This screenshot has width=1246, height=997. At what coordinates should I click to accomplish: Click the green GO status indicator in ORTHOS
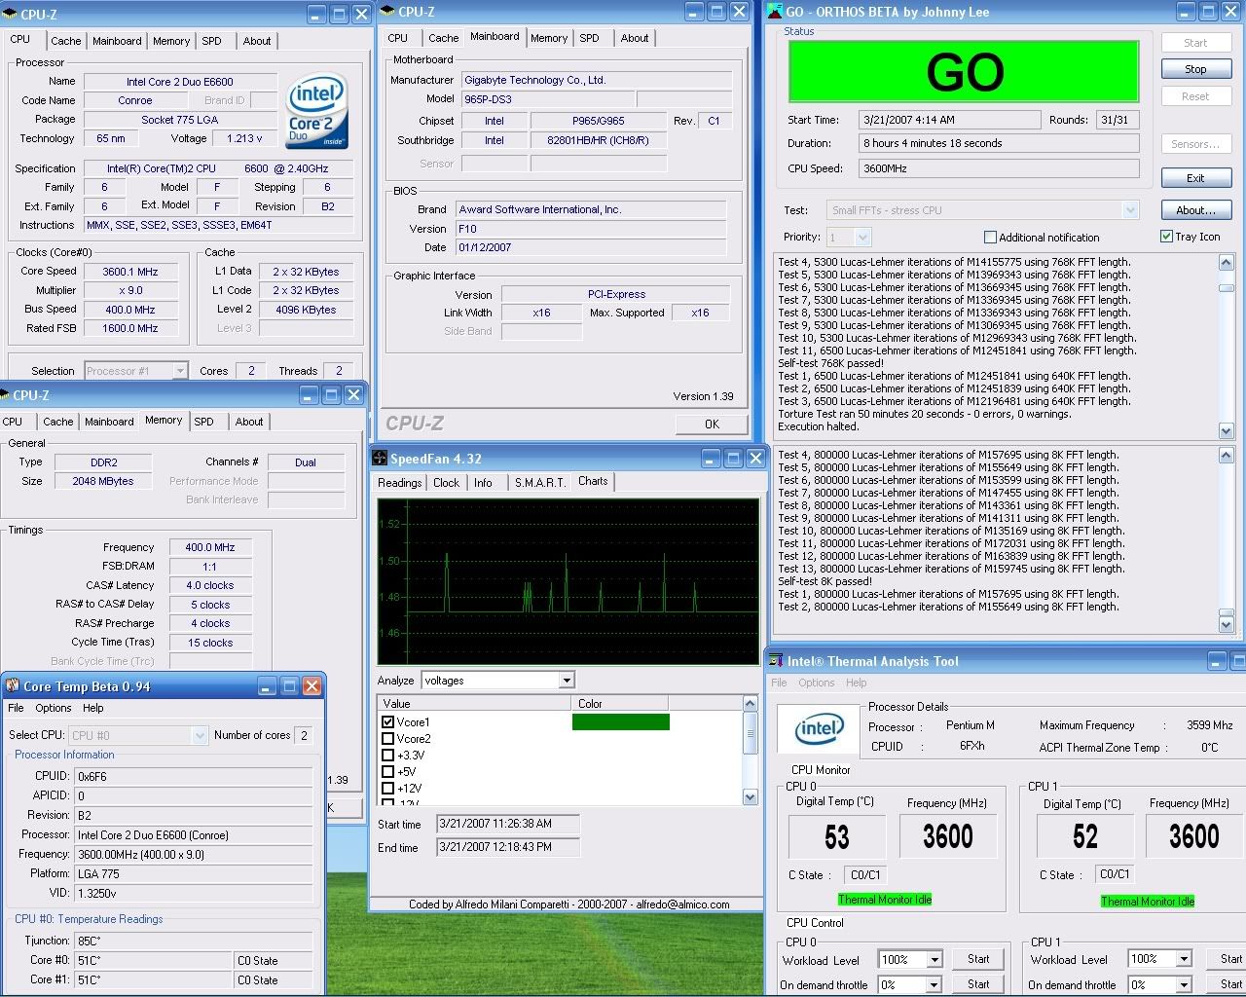click(964, 71)
